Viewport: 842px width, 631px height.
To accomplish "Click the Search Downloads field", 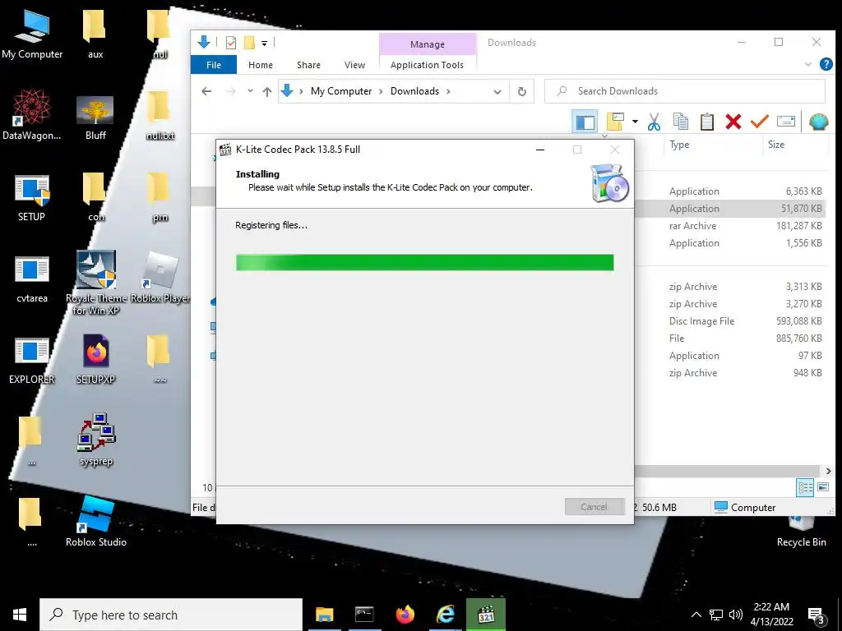I will point(685,91).
